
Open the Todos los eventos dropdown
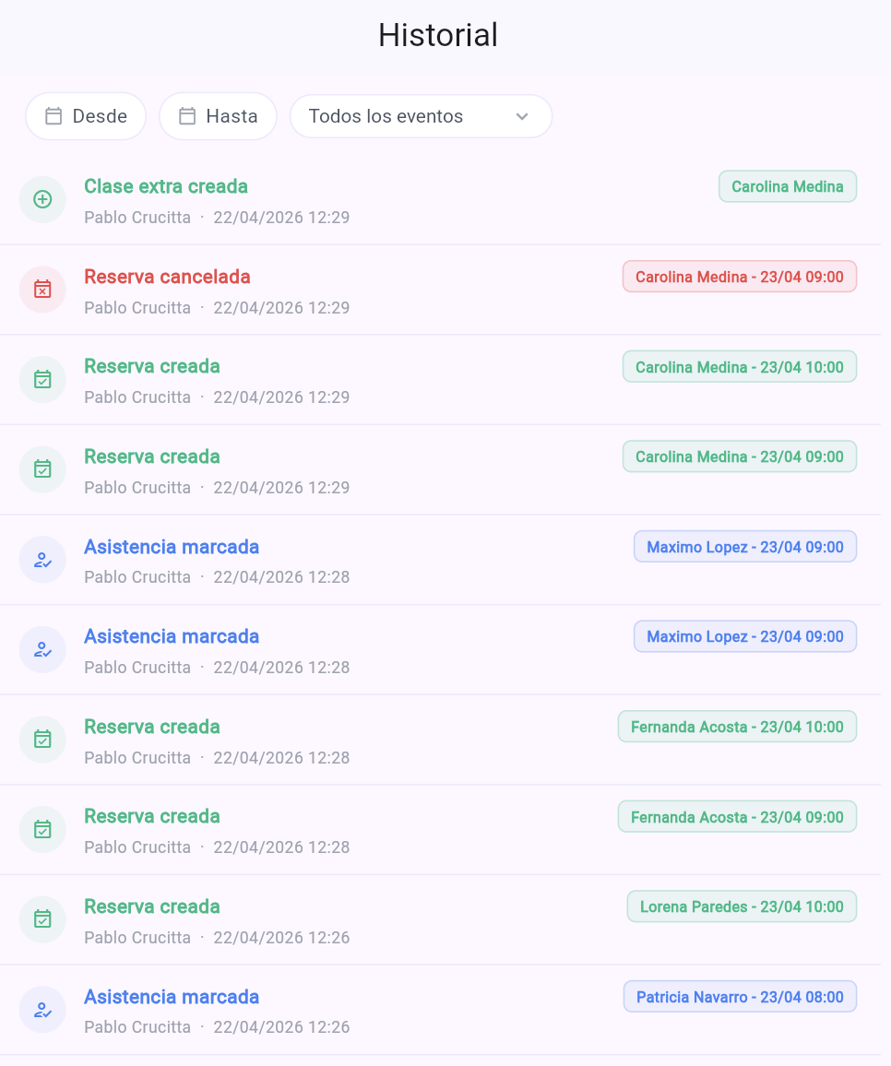[x=421, y=115]
